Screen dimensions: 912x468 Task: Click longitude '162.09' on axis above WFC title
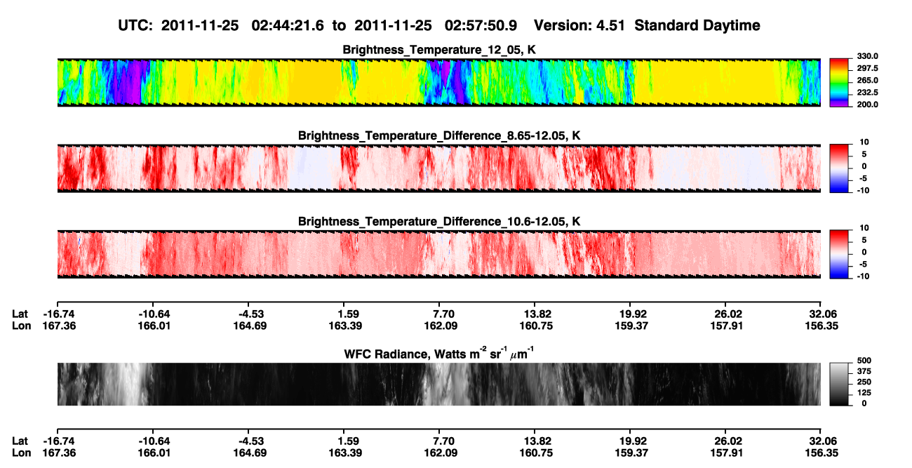pyautogui.click(x=440, y=326)
